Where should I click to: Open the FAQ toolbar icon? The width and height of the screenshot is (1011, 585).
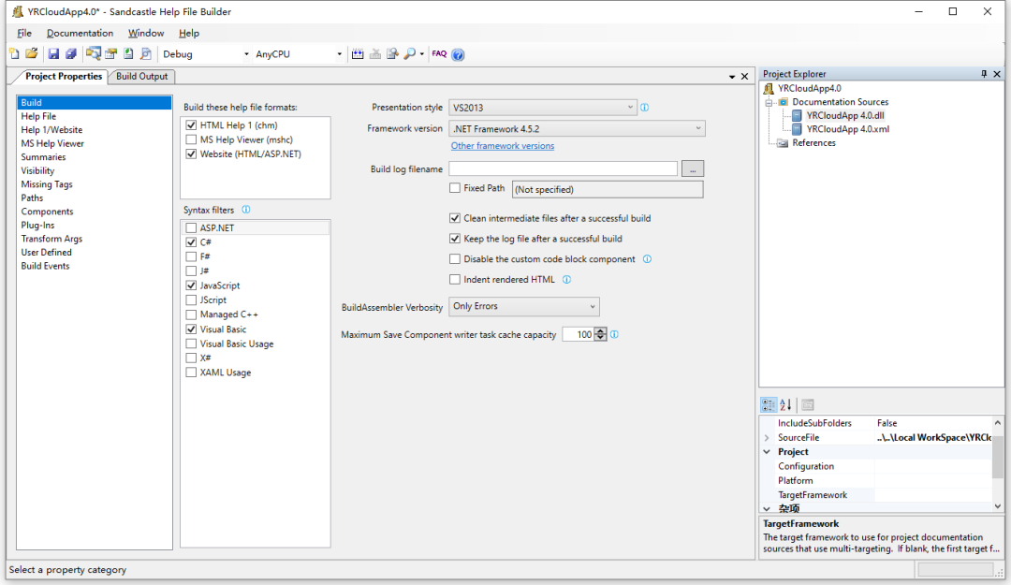pos(439,54)
